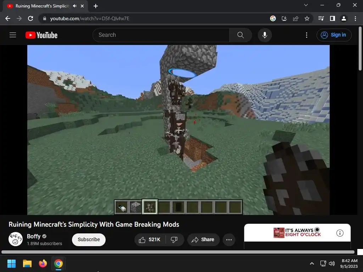Install the app via address bar icon
The width and height of the screenshot is (363, 272).
(284, 18)
